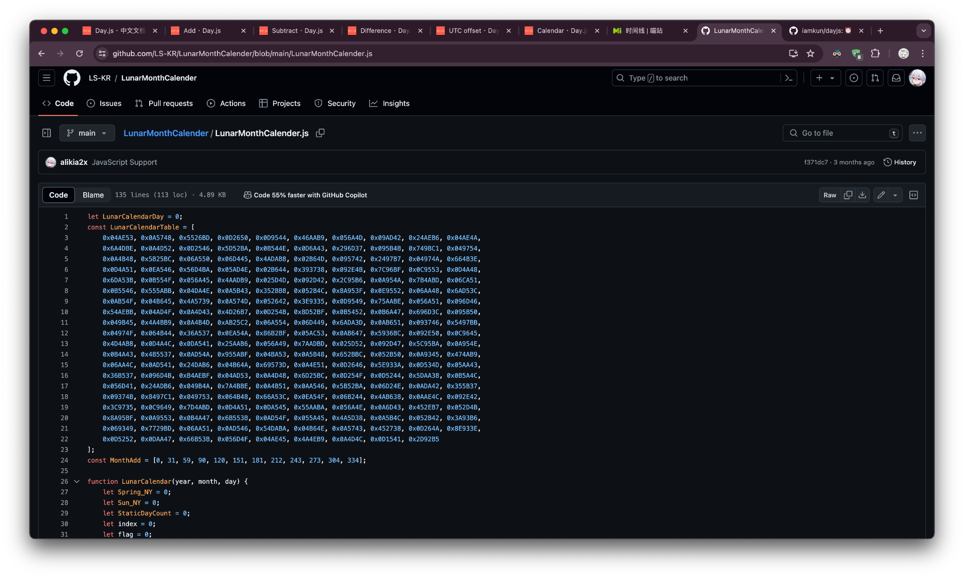Open the Insights tab

[389, 103]
